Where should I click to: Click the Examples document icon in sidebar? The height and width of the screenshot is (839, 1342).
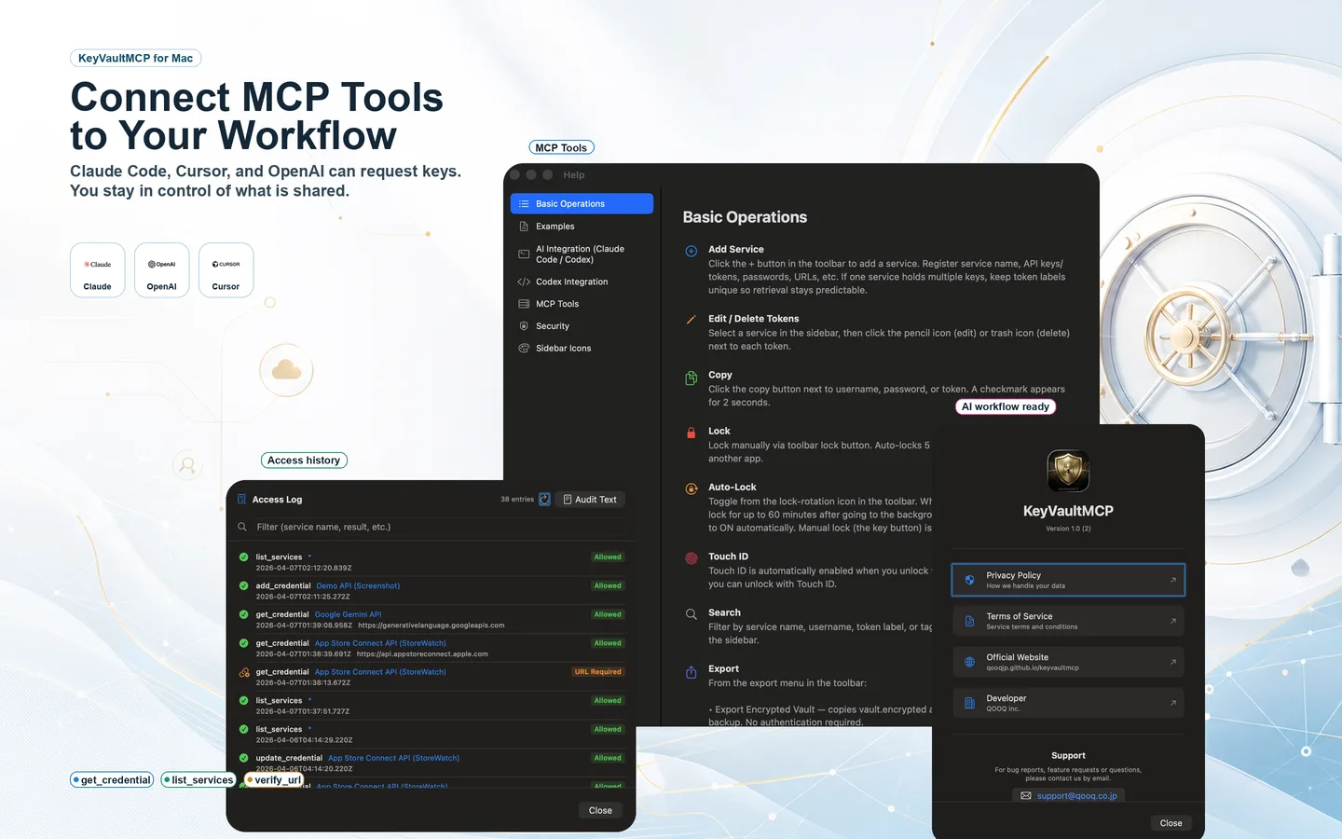click(x=524, y=227)
